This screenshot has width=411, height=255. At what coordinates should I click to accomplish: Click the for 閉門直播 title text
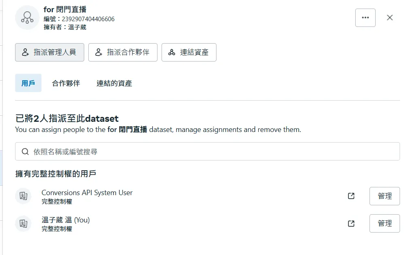(x=65, y=9)
